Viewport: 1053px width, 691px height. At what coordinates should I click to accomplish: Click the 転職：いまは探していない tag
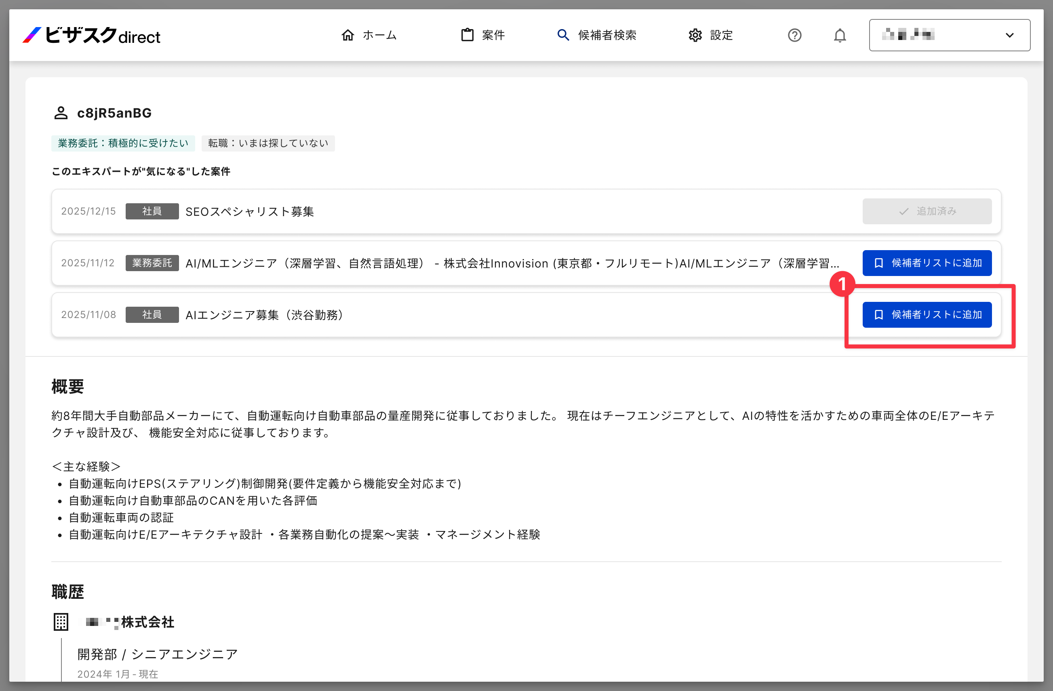[x=268, y=143]
